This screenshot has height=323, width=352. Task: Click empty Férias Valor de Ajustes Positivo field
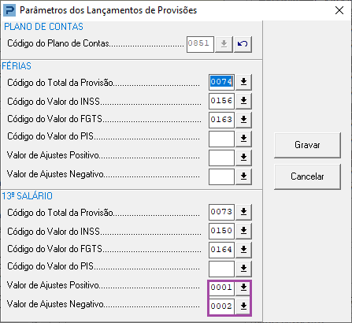point(221,158)
